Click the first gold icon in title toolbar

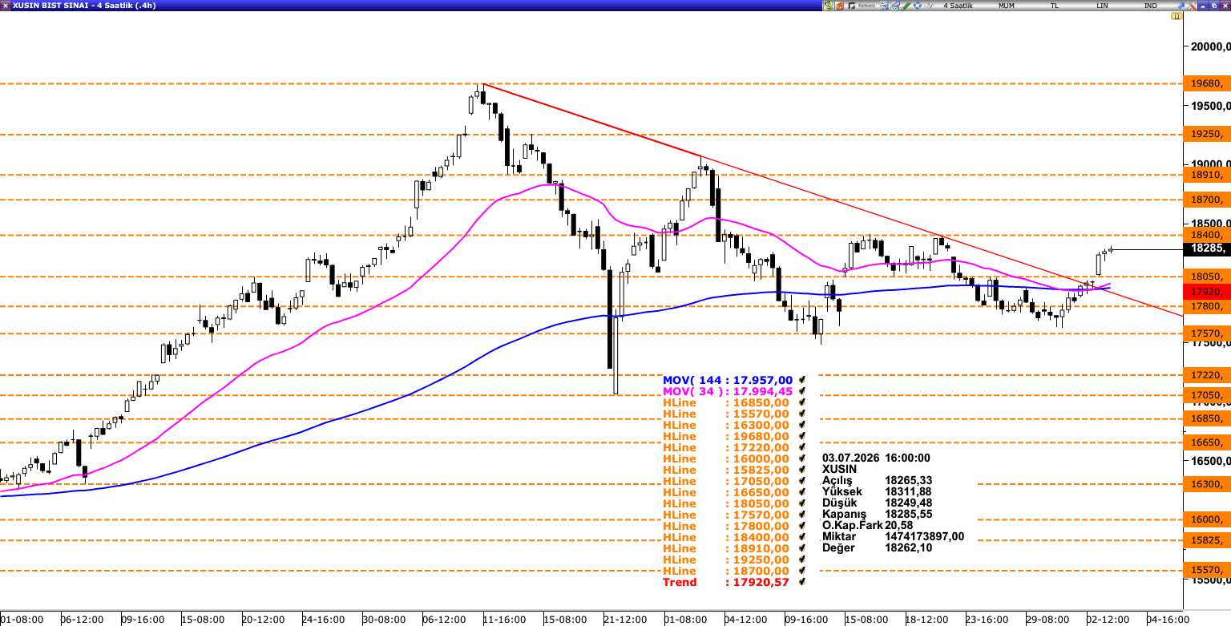828,6
